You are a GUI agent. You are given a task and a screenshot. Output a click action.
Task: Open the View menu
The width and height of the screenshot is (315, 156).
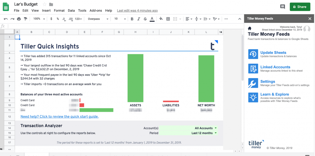click(35, 10)
